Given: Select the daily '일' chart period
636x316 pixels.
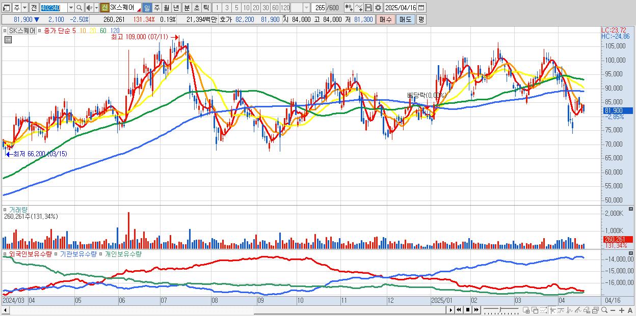Looking at the screenshot, I should pos(147,8).
